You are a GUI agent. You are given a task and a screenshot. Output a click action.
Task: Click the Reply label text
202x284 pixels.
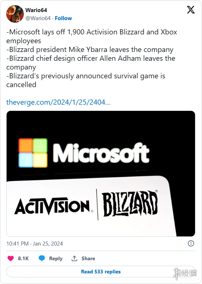[56, 258]
